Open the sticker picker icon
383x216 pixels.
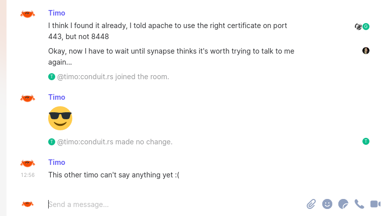(343, 204)
